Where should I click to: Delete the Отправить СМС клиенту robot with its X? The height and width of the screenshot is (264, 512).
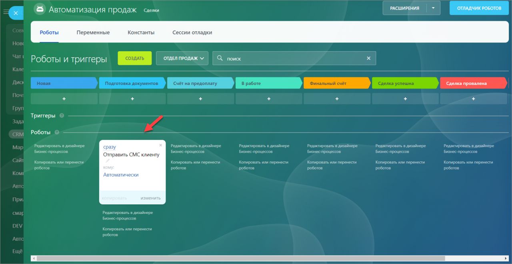161,145
